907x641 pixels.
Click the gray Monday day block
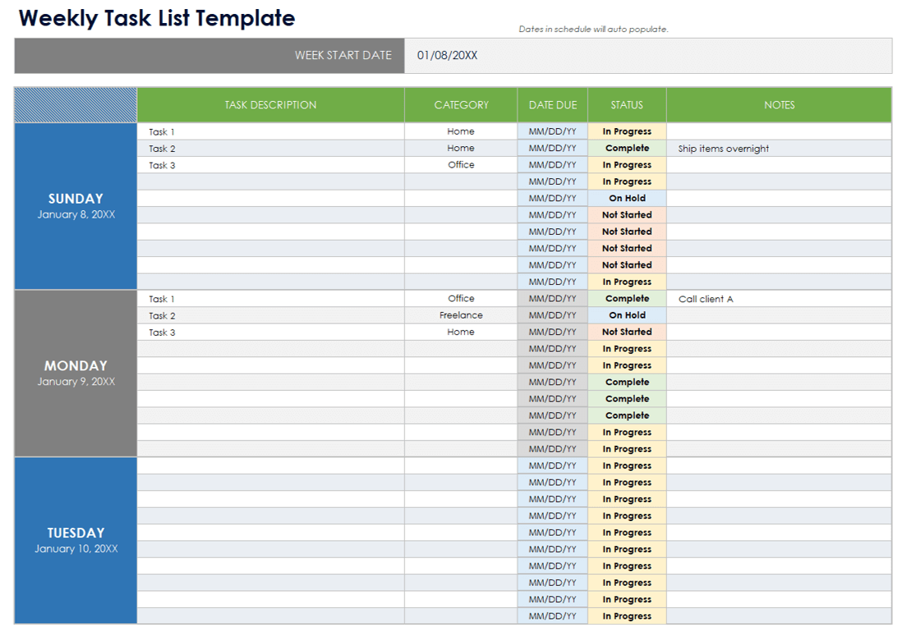click(x=76, y=373)
